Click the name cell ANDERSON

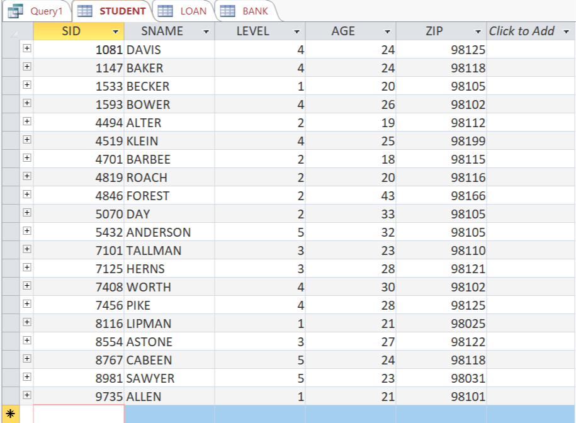click(169, 232)
